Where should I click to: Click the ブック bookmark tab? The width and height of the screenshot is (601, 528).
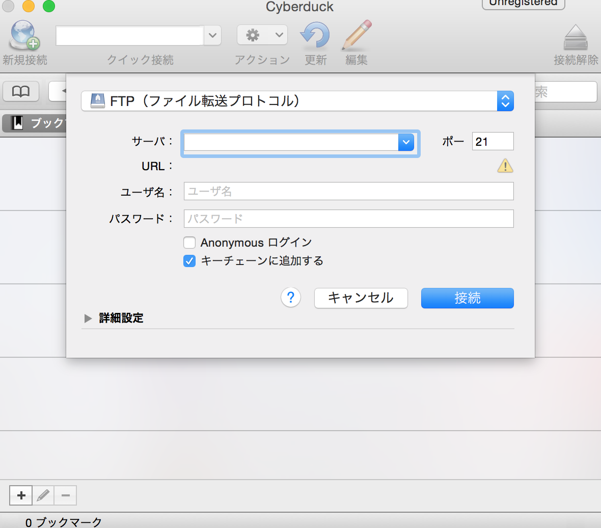tap(34, 123)
